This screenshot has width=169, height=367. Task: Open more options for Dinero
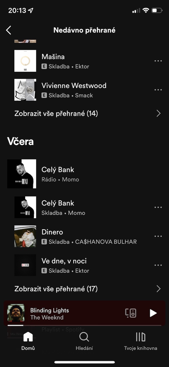click(x=158, y=236)
